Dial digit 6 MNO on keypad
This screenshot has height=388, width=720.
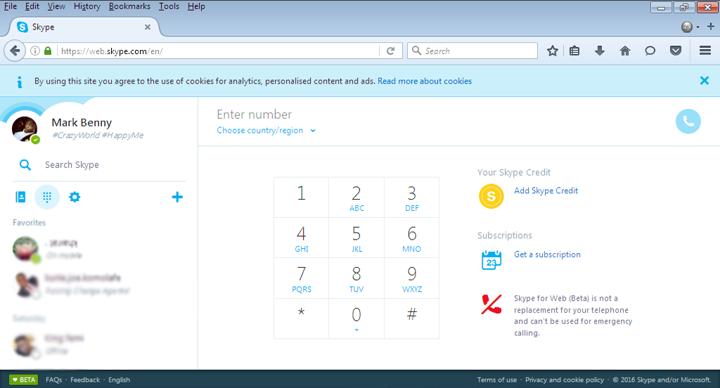(411, 238)
